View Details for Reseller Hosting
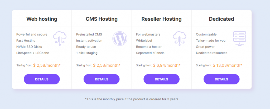270x109 pixels. coord(161,79)
